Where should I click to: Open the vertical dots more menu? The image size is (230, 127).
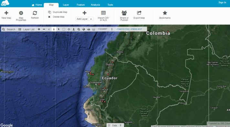click(x=112, y=29)
